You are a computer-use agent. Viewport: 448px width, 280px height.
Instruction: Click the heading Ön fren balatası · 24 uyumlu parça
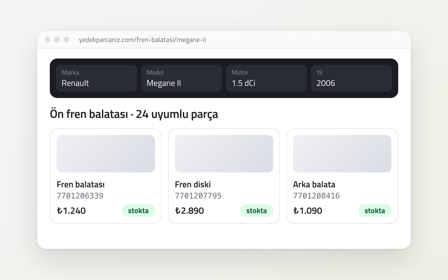pyautogui.click(x=134, y=114)
